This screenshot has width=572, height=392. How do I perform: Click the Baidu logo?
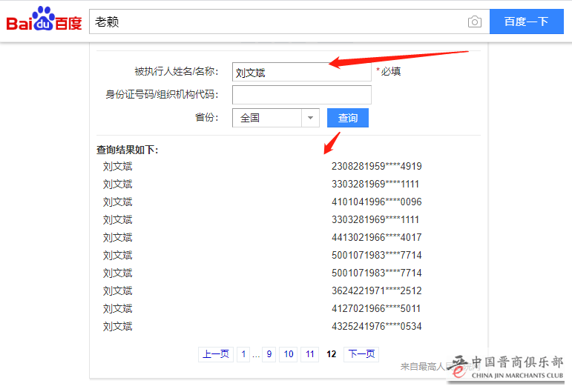[44, 21]
